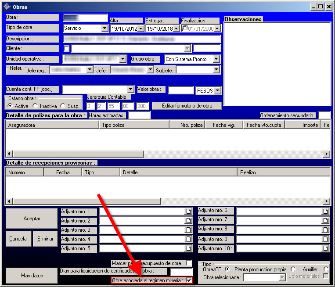The width and height of the screenshot is (335, 287).
Task: Click the Obras window title bar icon
Action: (7, 7)
